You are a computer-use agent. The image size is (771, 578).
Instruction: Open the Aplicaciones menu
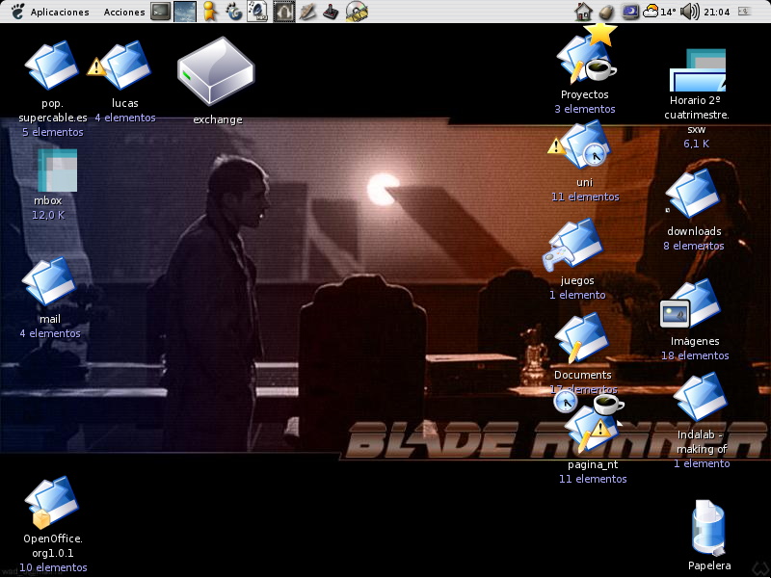click(x=60, y=12)
